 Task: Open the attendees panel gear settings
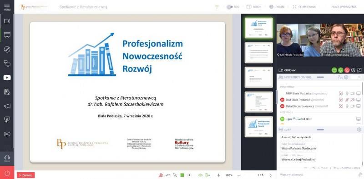pyautogui.click(x=346, y=77)
